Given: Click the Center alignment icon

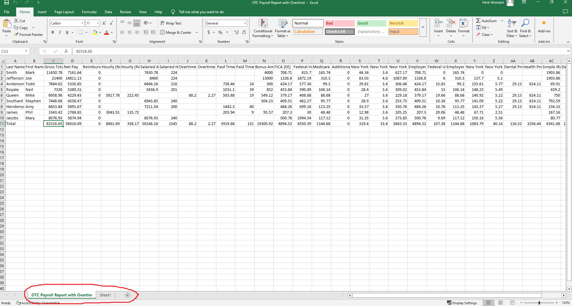Looking at the screenshot, I should click(x=130, y=32).
